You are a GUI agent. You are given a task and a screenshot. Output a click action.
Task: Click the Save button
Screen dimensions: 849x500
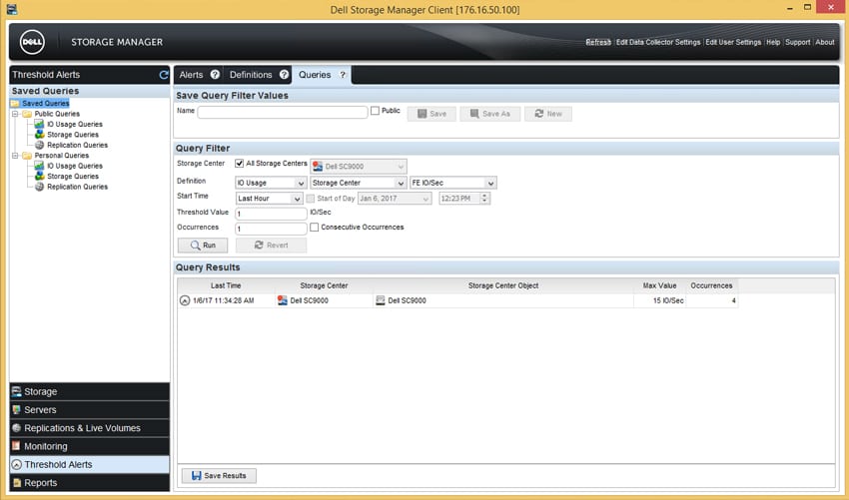coord(431,114)
